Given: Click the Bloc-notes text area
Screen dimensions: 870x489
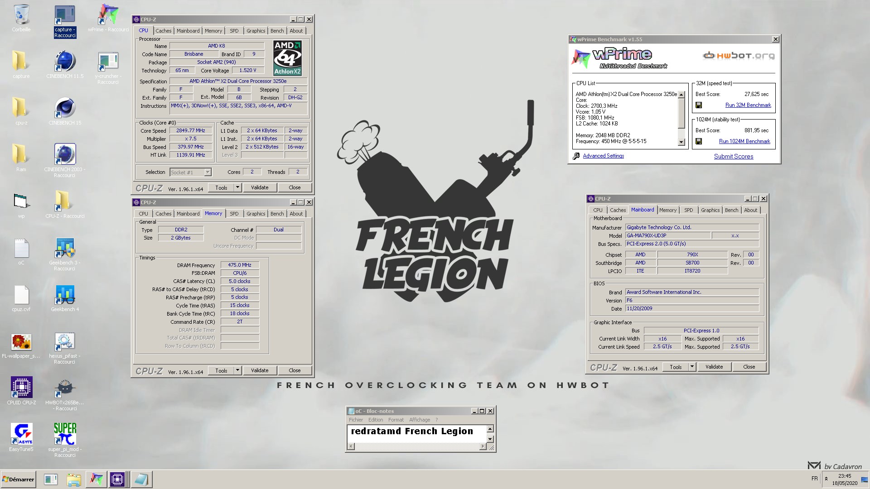Looking at the screenshot, I should click(417, 434).
